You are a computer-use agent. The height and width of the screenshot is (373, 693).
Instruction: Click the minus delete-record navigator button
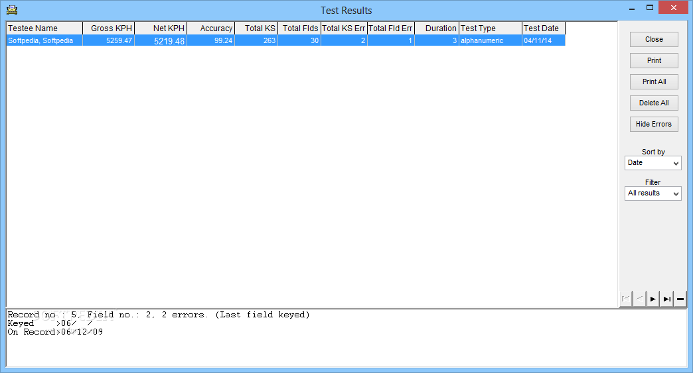pos(680,299)
